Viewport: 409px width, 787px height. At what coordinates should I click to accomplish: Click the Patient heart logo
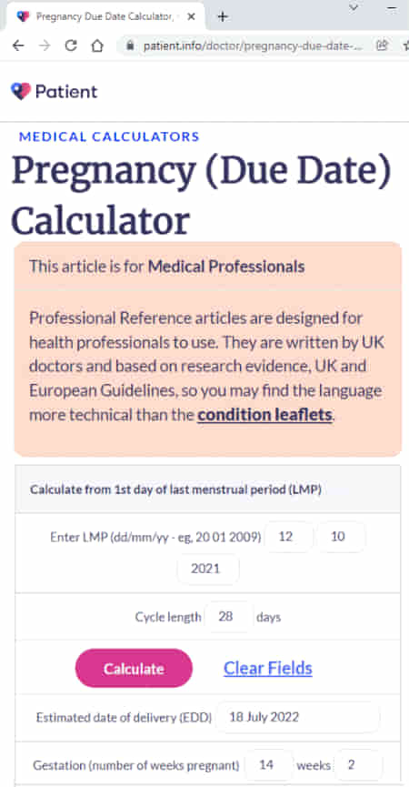(x=21, y=91)
